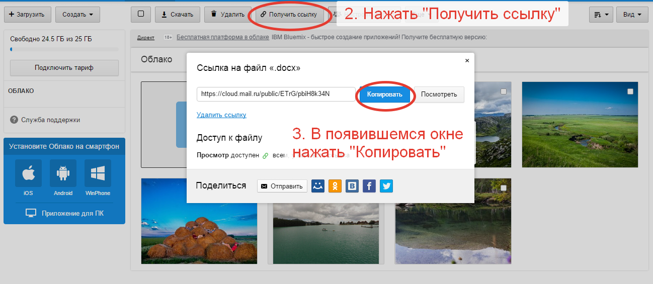Click the Служба поддержки help icon
Screen dimensions: 653x284
[x=14, y=120]
